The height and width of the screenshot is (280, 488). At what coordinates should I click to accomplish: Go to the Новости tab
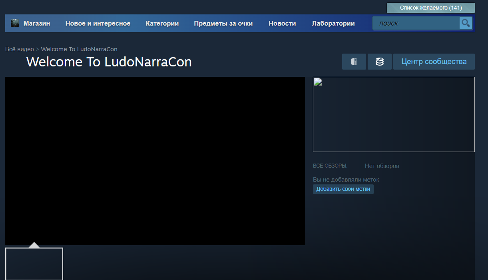(x=282, y=23)
